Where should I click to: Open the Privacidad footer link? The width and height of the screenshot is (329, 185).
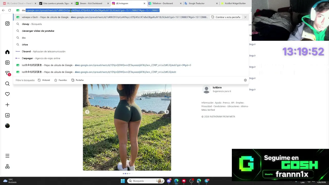coord(207,106)
